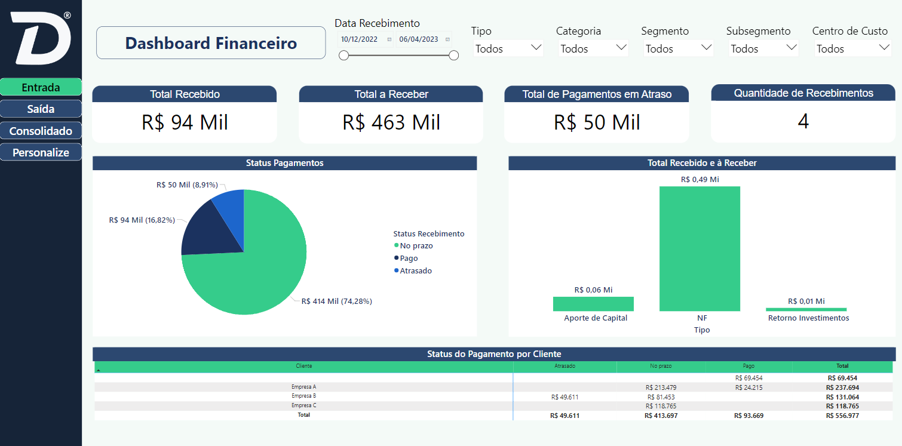Open calendar picker for start date 10/12/2022

pos(389,40)
